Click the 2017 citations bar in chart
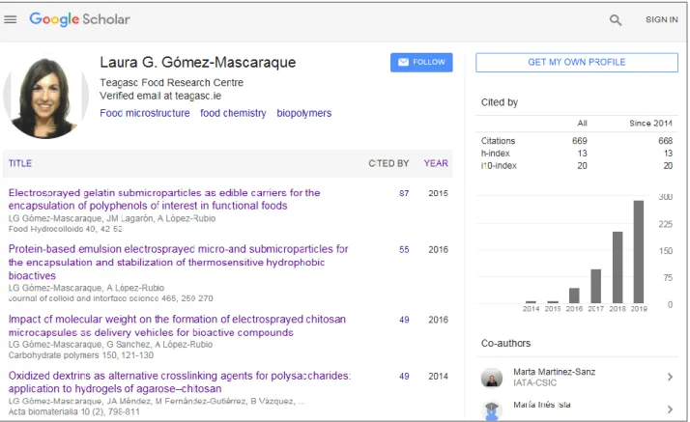Screen dimensions: 690x422 (x=596, y=286)
